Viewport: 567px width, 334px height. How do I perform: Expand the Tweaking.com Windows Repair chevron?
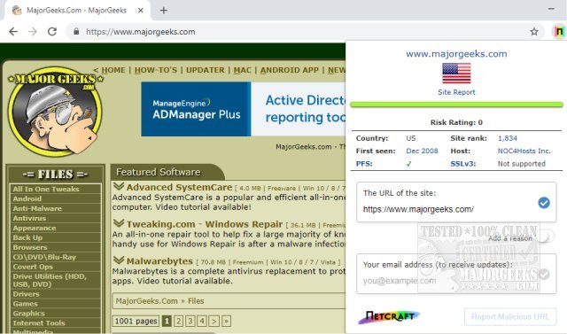pos(118,223)
